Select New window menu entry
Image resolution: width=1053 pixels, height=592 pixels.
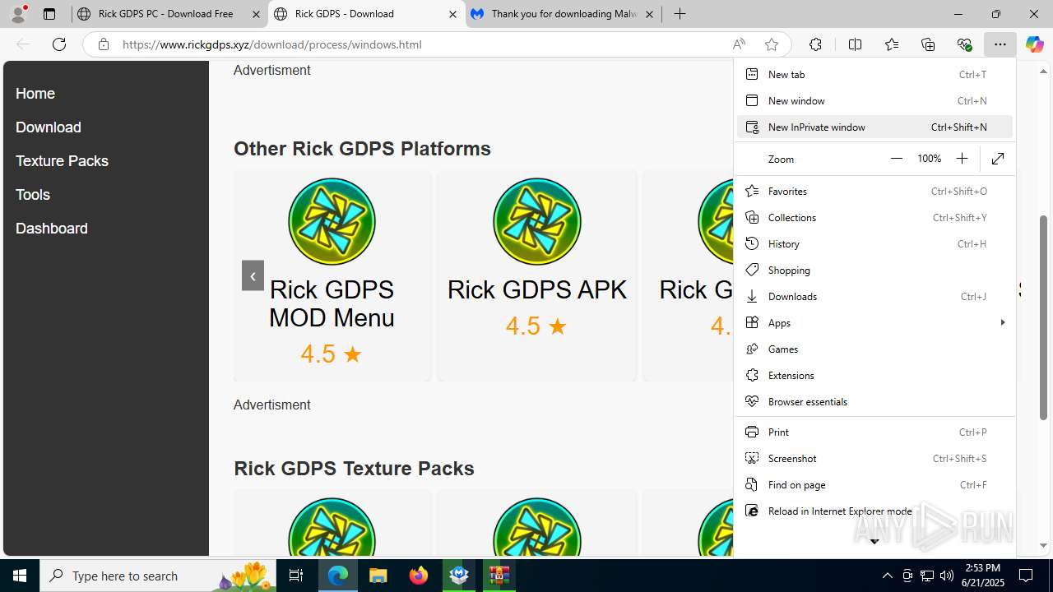[874, 100]
